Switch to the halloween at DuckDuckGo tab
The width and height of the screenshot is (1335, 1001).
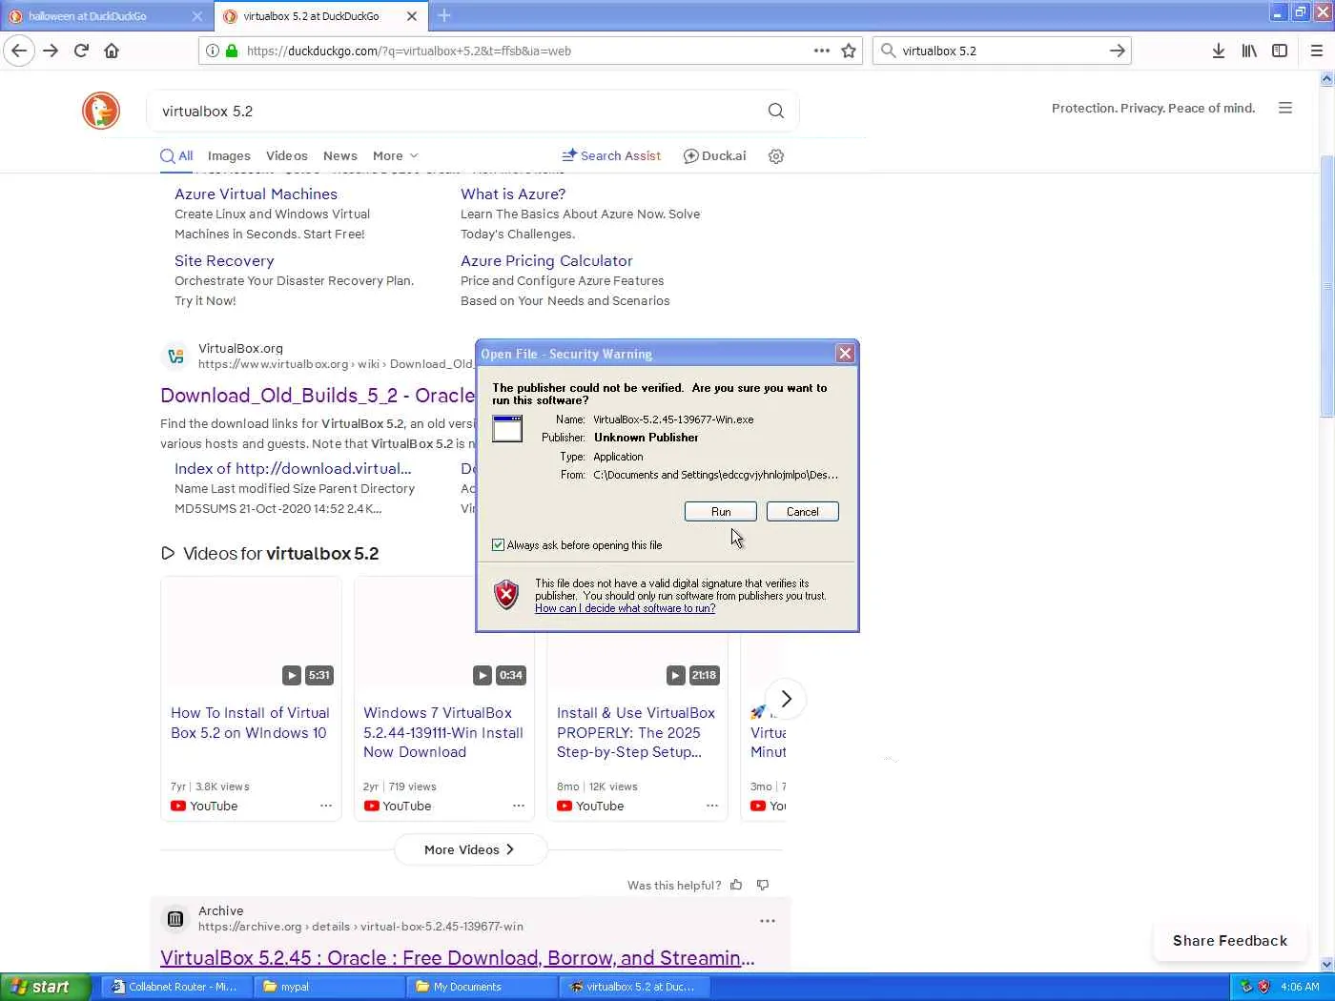click(x=106, y=16)
